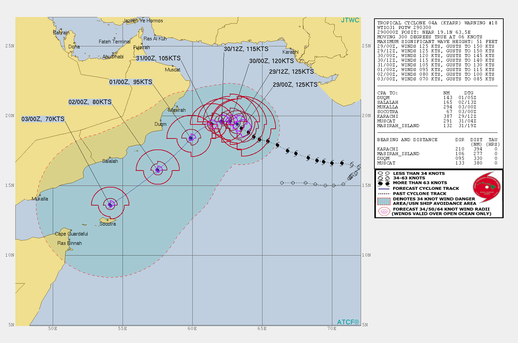The image size is (518, 343).
Task: Select the '290000Z POSIT: NEAR 19.1N 63.5E' line
Action: tap(424, 32)
